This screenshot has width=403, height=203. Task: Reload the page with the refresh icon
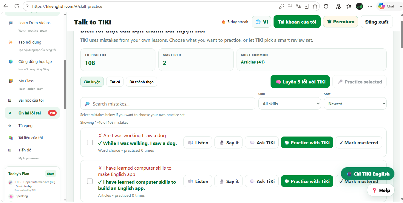click(x=17, y=6)
